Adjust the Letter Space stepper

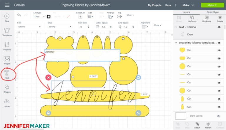(x=111, y=27)
